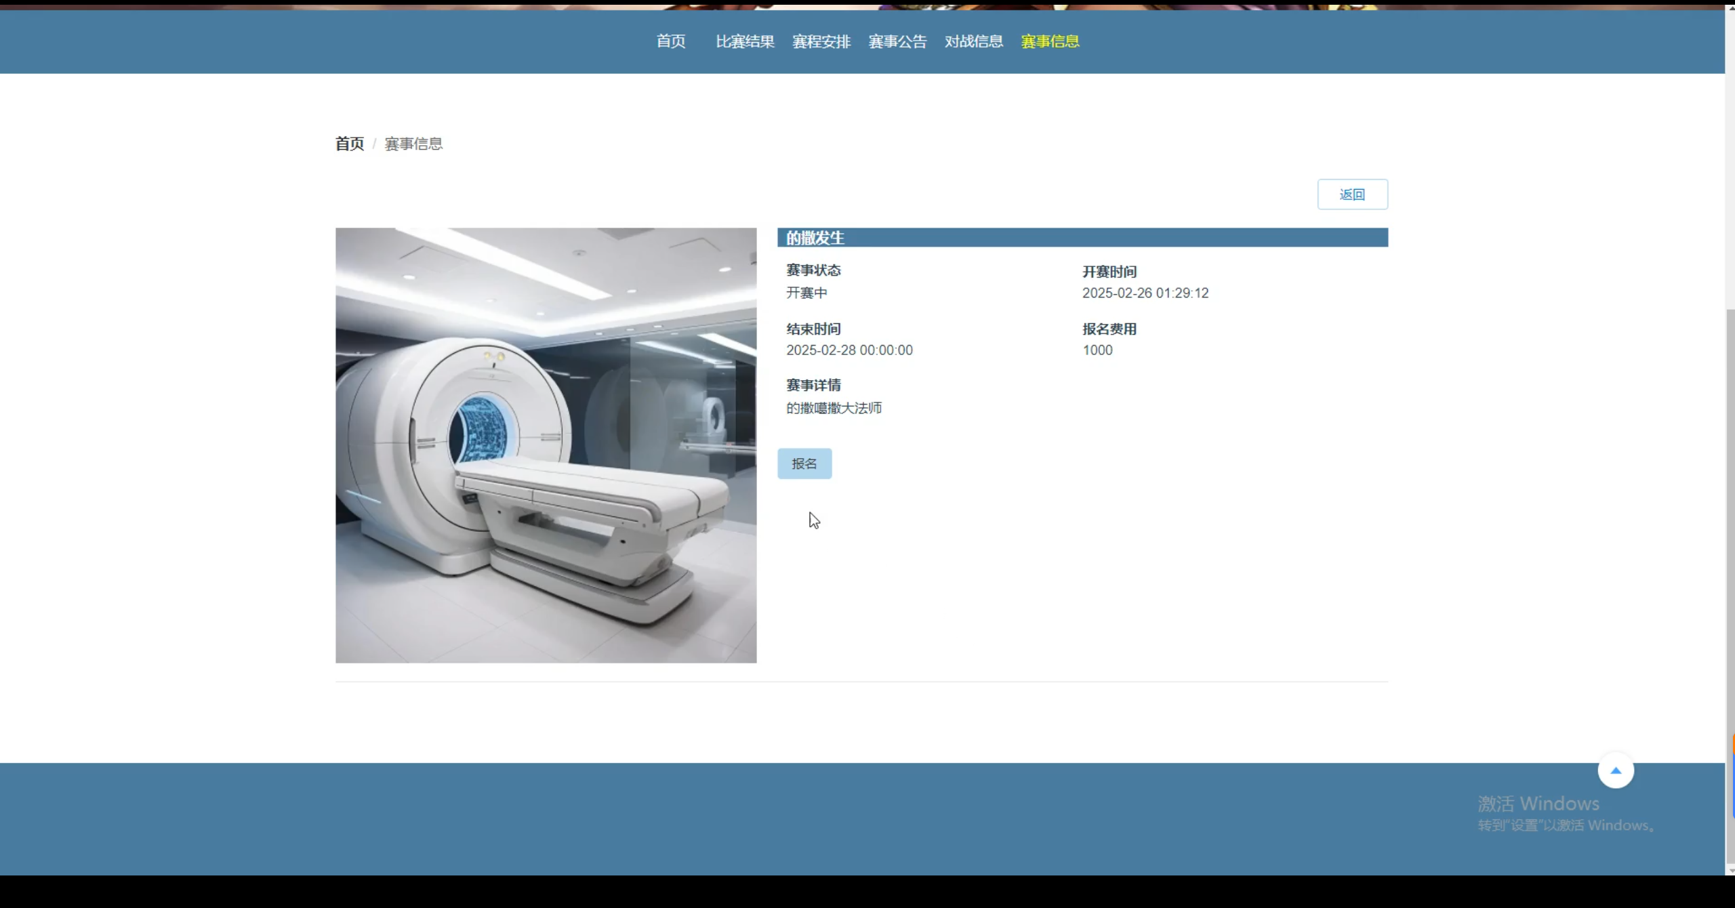Click the 报名 button
1735x908 pixels.
pos(804,463)
